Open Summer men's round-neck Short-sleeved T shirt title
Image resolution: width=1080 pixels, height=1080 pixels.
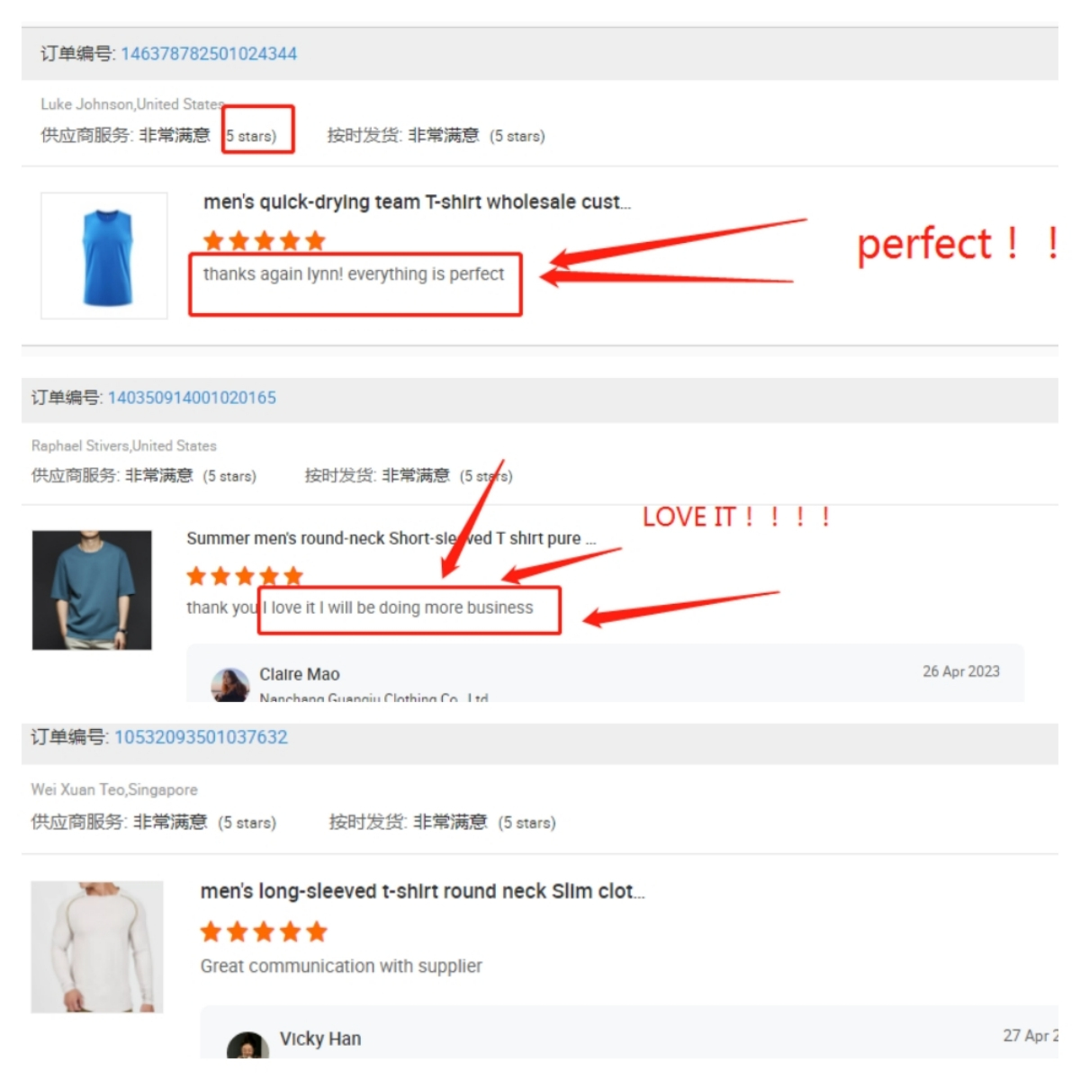pyautogui.click(x=391, y=538)
